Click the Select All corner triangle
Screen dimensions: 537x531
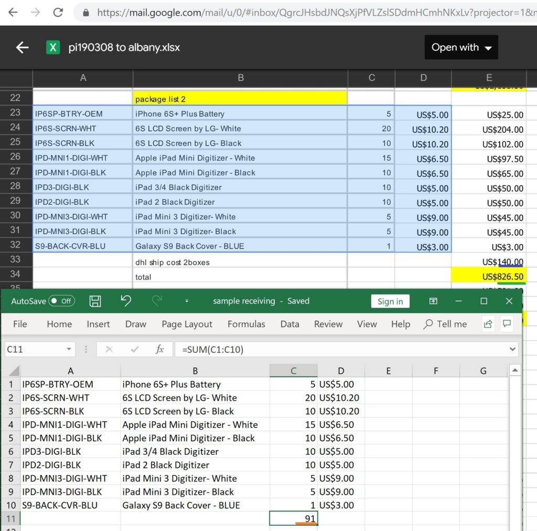[14, 371]
